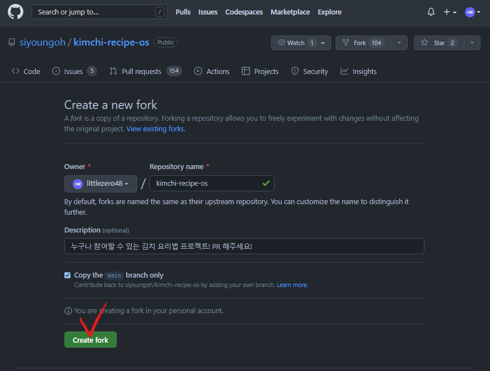The width and height of the screenshot is (490, 371).
Task: Open the user avatar menu
Action: (472, 12)
